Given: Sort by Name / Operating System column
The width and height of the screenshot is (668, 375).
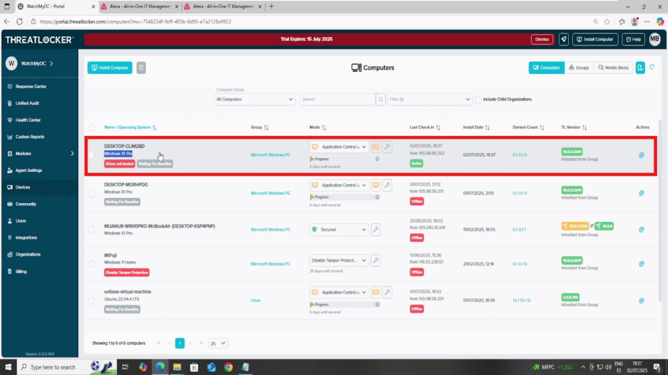Looking at the screenshot, I should [130, 127].
